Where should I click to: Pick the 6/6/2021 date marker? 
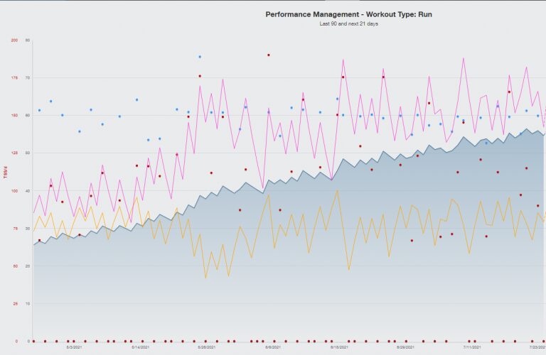click(273, 347)
